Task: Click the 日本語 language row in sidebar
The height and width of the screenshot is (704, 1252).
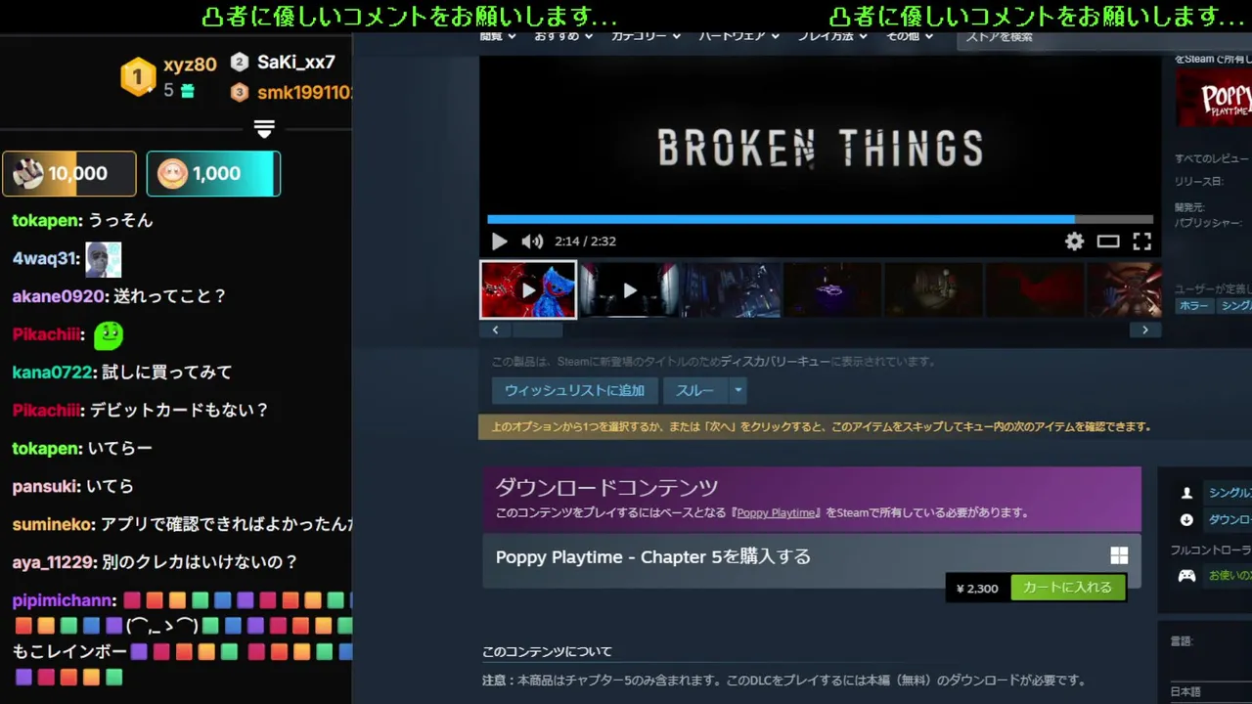Action: tap(1185, 692)
